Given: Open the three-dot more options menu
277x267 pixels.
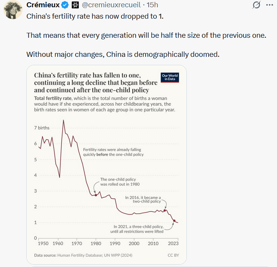Looking at the screenshot, I should click(x=270, y=5).
